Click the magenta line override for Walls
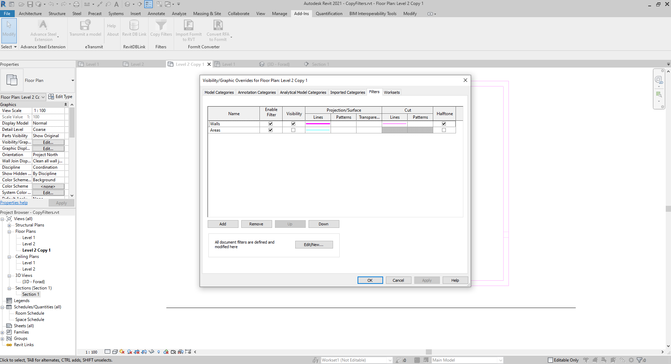The width and height of the screenshot is (671, 364). coord(318,124)
